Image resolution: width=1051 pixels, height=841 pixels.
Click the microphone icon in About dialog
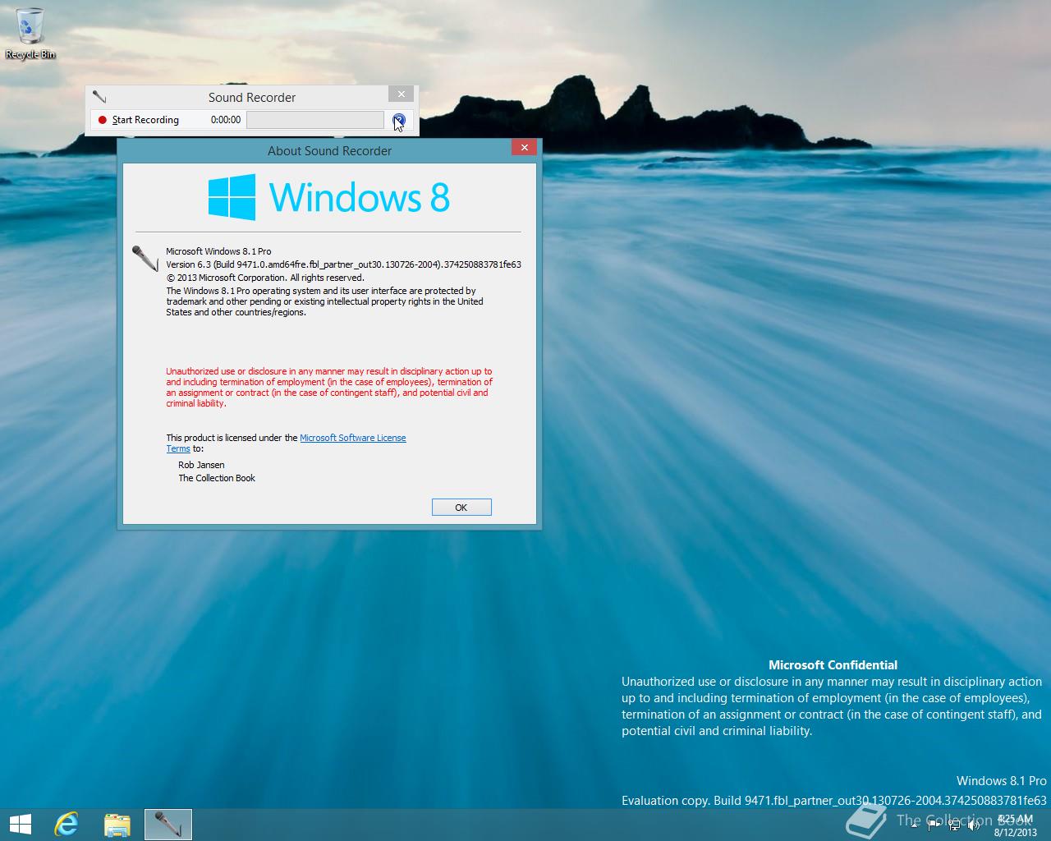coord(145,259)
